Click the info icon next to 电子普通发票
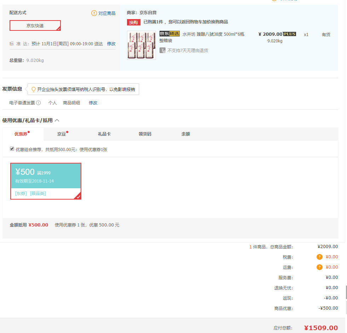 (x=39, y=103)
